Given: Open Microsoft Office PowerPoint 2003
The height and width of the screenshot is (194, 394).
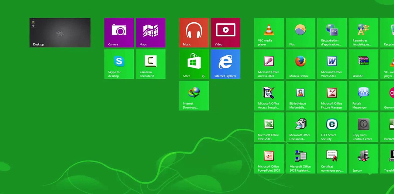Looking at the screenshot, I should (x=269, y=159).
